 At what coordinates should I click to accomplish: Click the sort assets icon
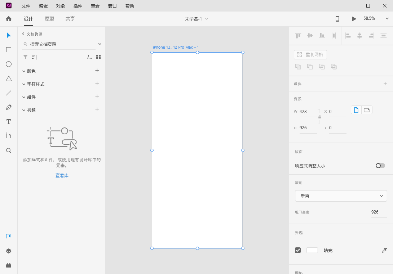point(34,57)
